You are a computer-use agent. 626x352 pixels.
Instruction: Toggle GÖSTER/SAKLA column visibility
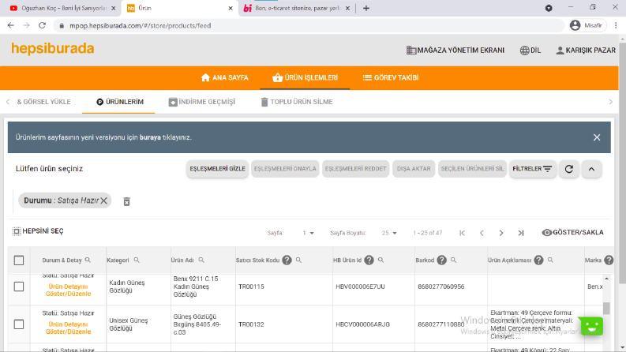point(572,233)
